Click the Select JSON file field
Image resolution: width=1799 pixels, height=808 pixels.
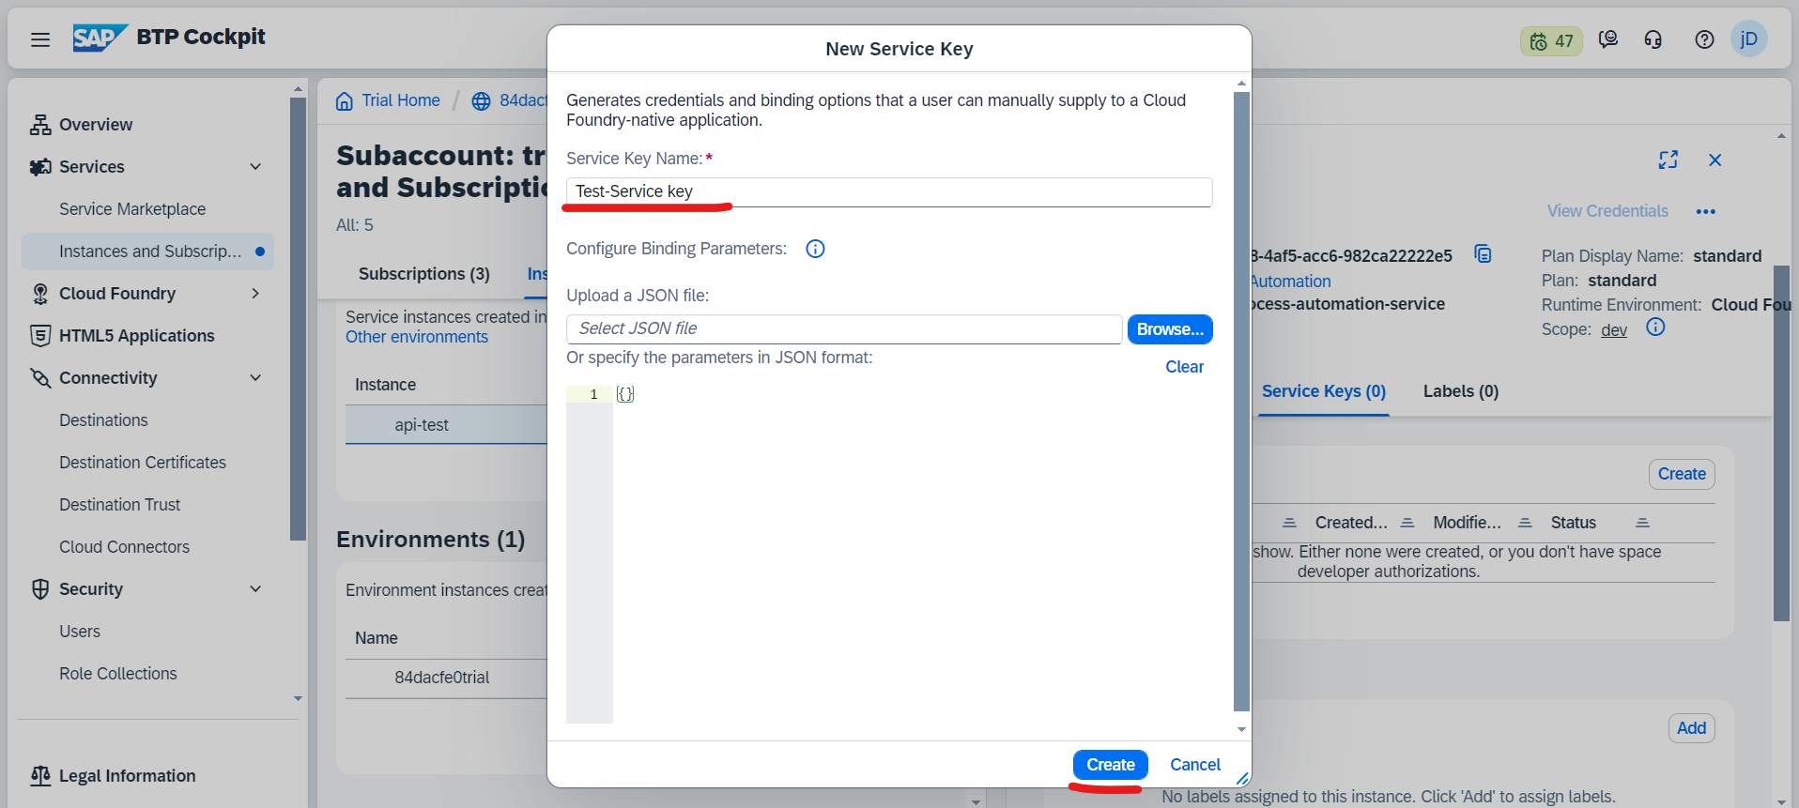[844, 329]
